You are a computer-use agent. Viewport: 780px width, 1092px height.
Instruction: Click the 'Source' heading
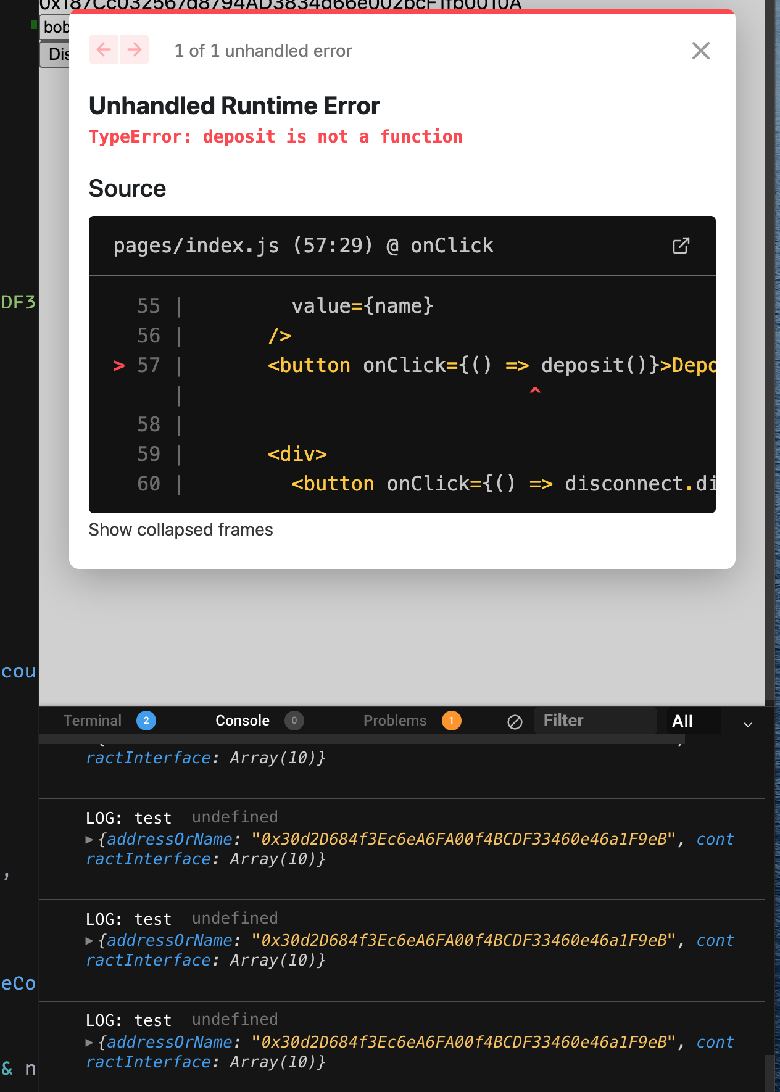[128, 189]
